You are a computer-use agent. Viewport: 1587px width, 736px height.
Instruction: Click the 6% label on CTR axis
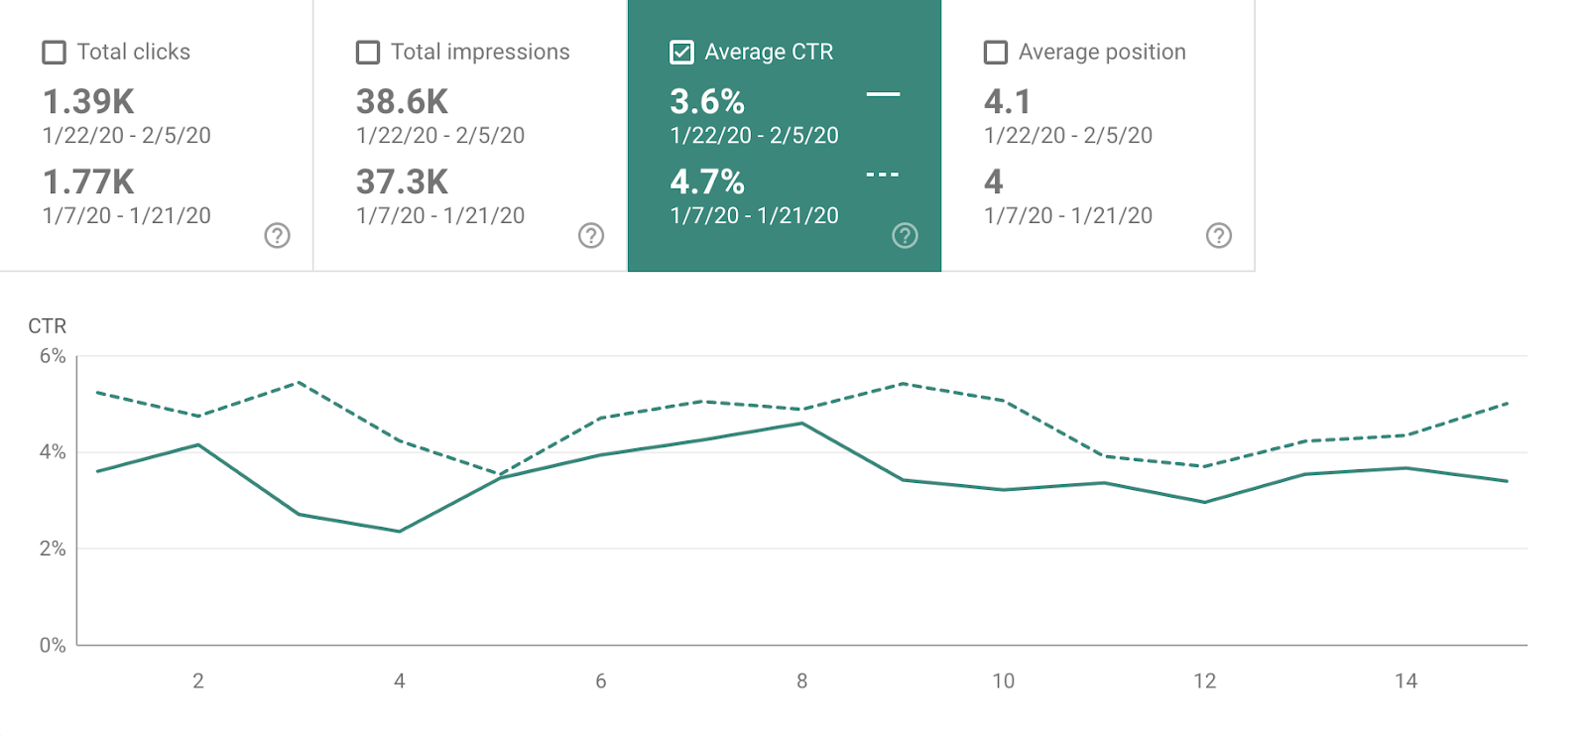tap(53, 356)
